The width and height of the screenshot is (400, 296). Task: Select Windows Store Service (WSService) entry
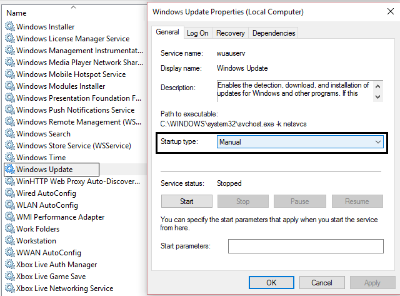pos(73,146)
